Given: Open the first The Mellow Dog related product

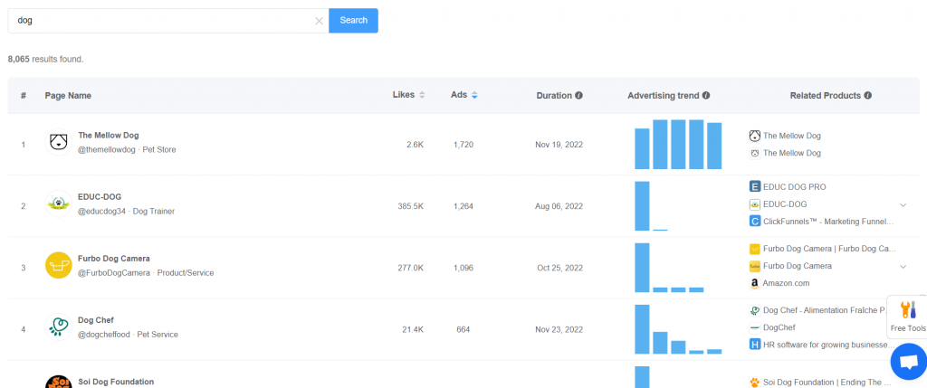Looking at the screenshot, I should [x=785, y=136].
